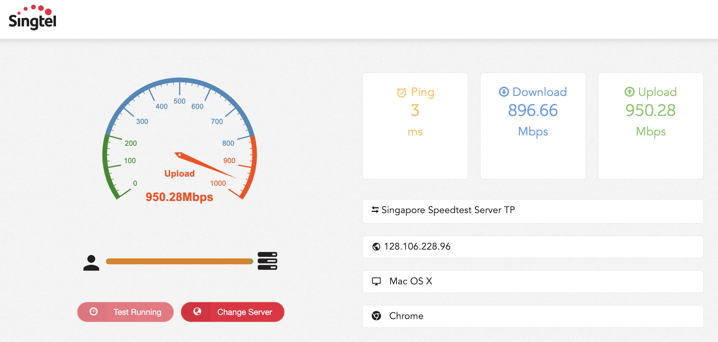Click the 950.28Mbps gauge readout
Screen dimensions: 718x342
179,197
